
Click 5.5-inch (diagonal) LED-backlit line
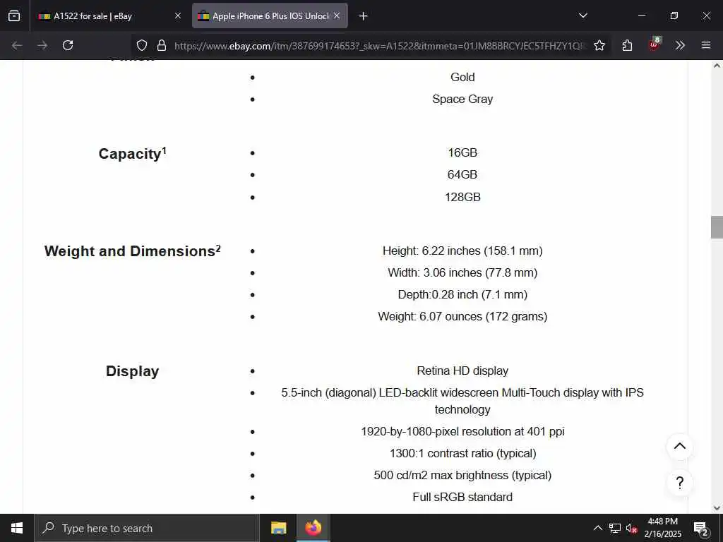tap(462, 401)
